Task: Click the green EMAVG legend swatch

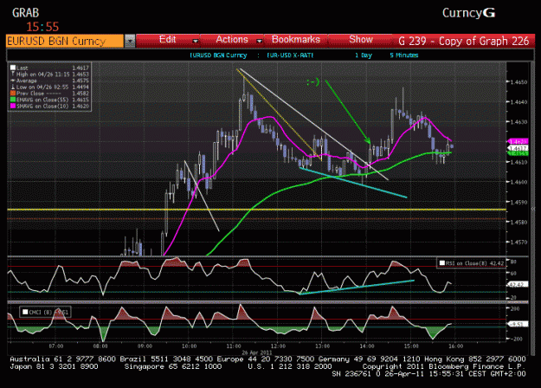Action: [13, 100]
